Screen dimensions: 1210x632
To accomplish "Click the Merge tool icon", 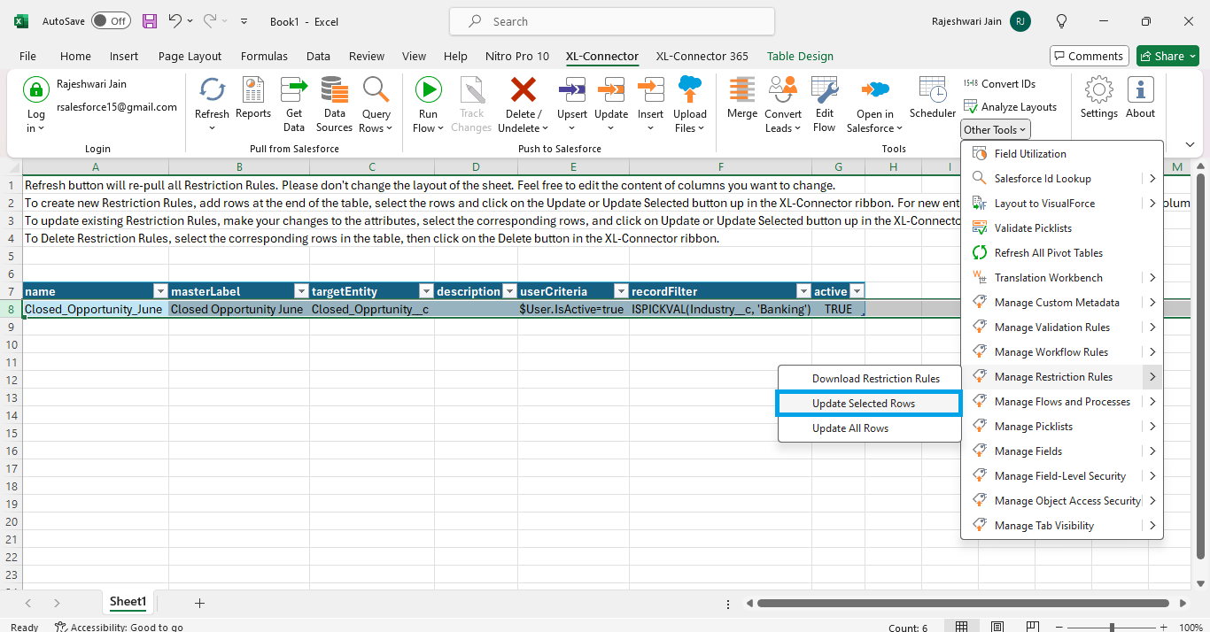I will coord(742,89).
